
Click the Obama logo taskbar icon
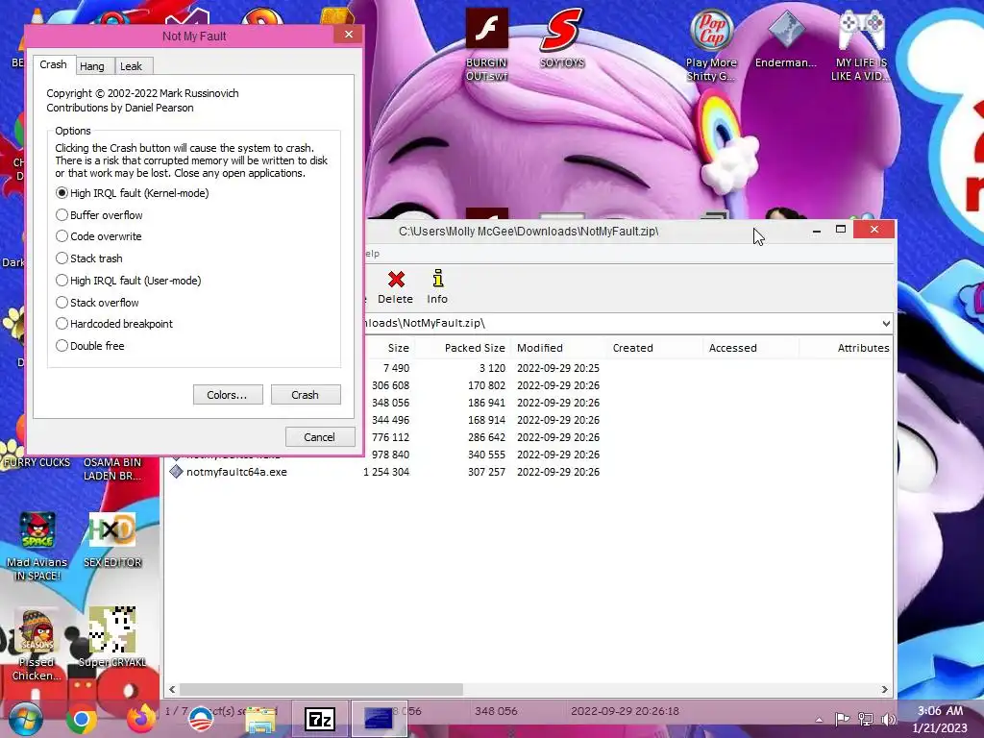(x=201, y=720)
